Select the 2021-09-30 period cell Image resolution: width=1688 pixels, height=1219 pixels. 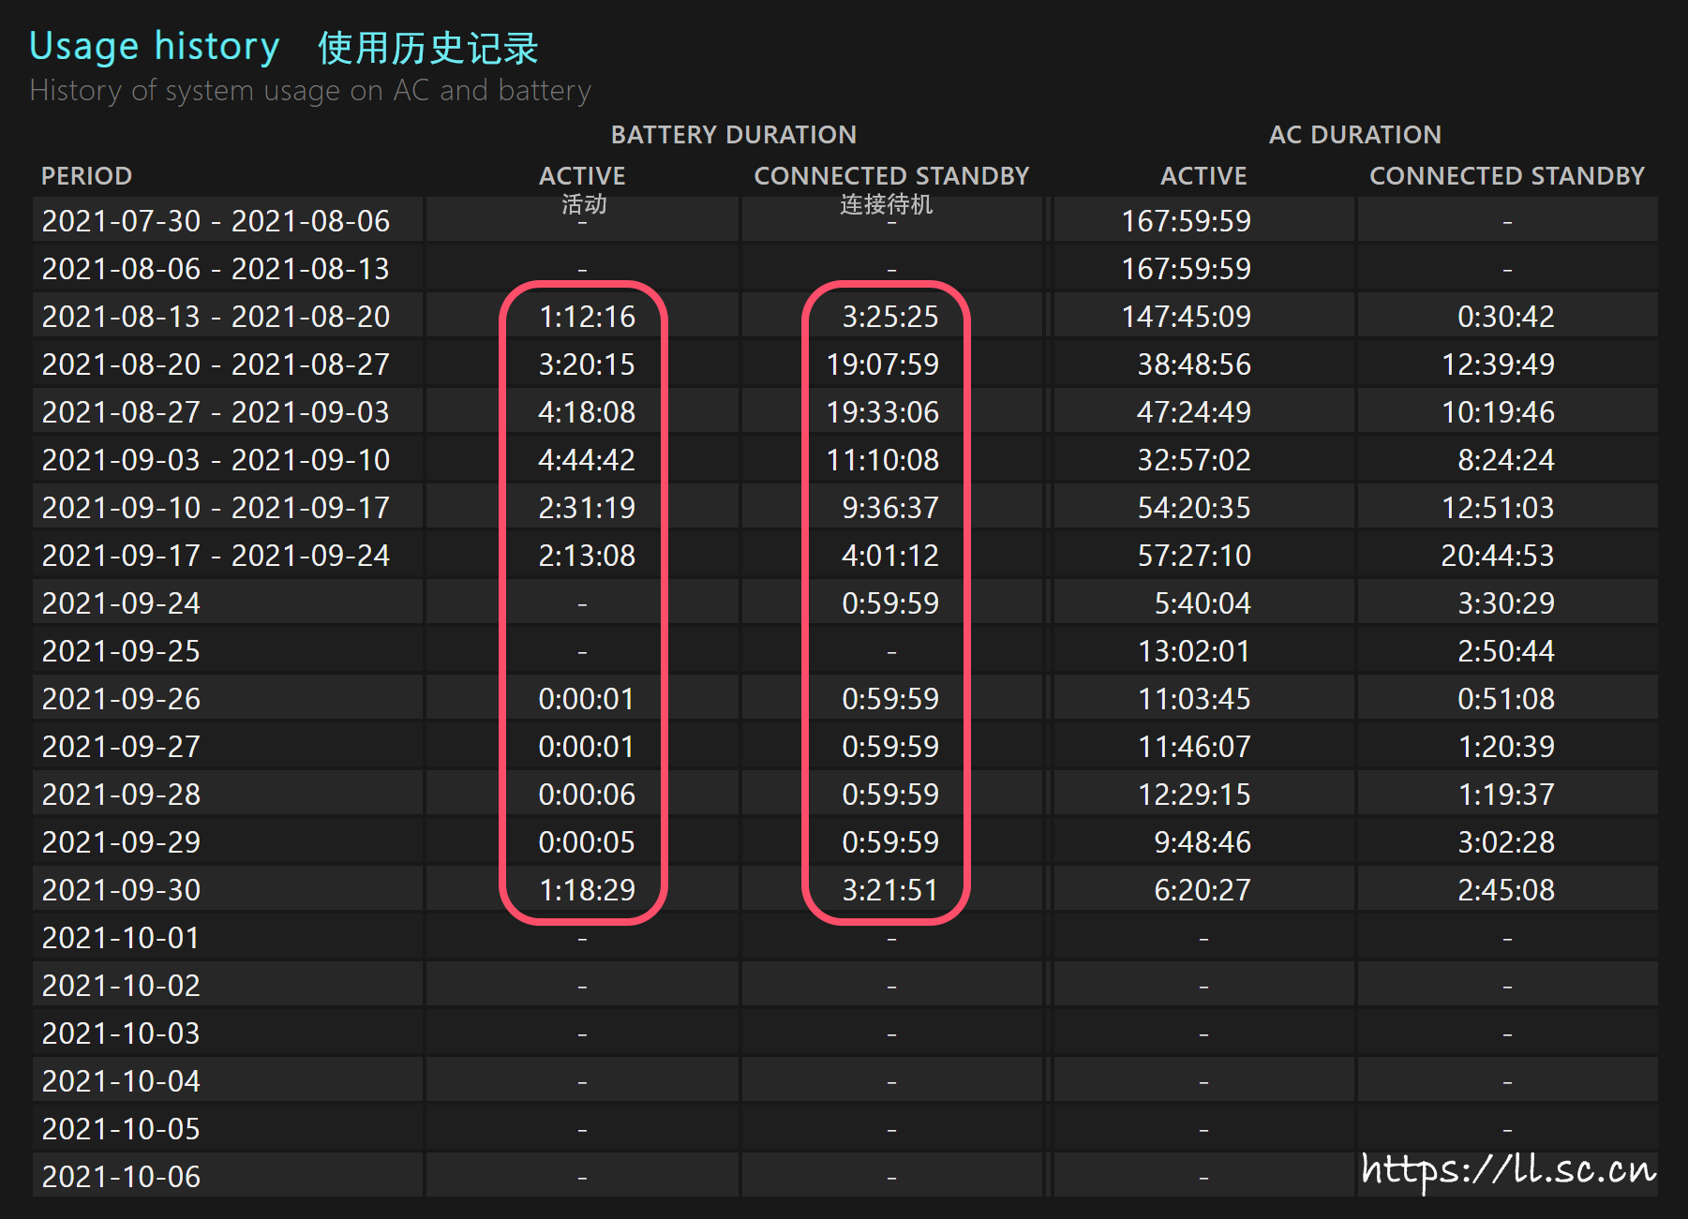tap(121, 890)
